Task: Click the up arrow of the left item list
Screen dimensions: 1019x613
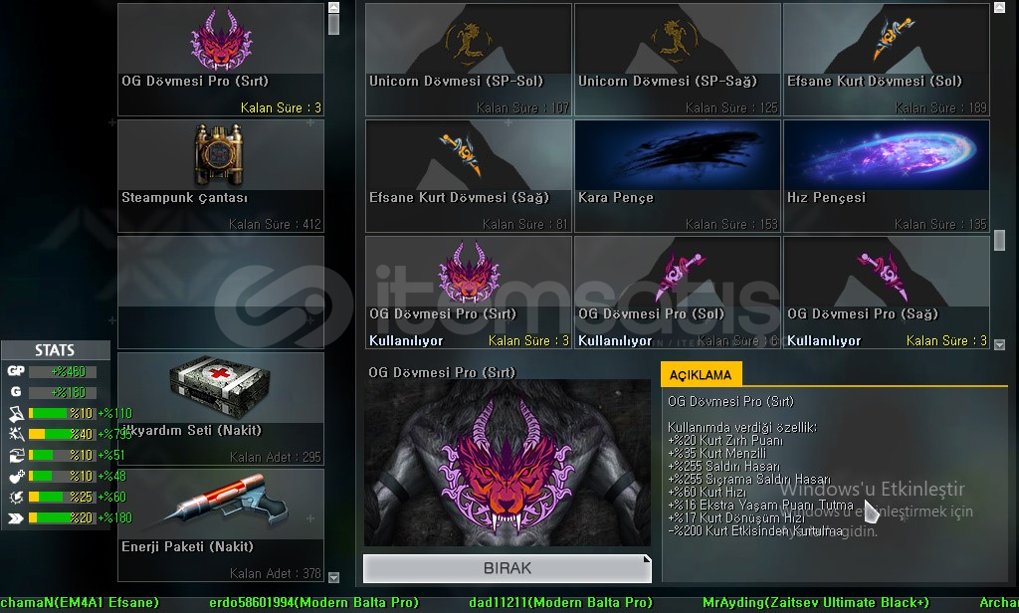Action: (x=334, y=7)
